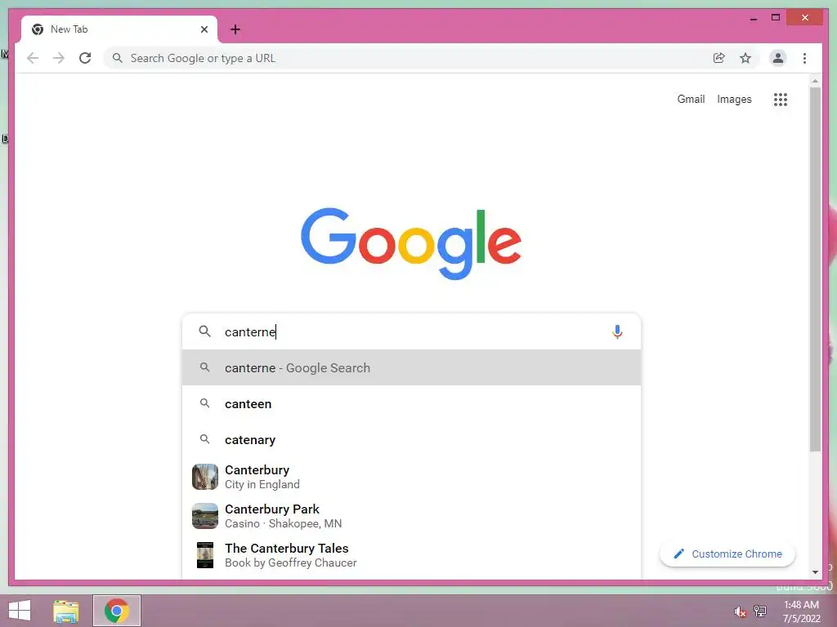Open the Google apps grid
837x627 pixels.
(781, 99)
